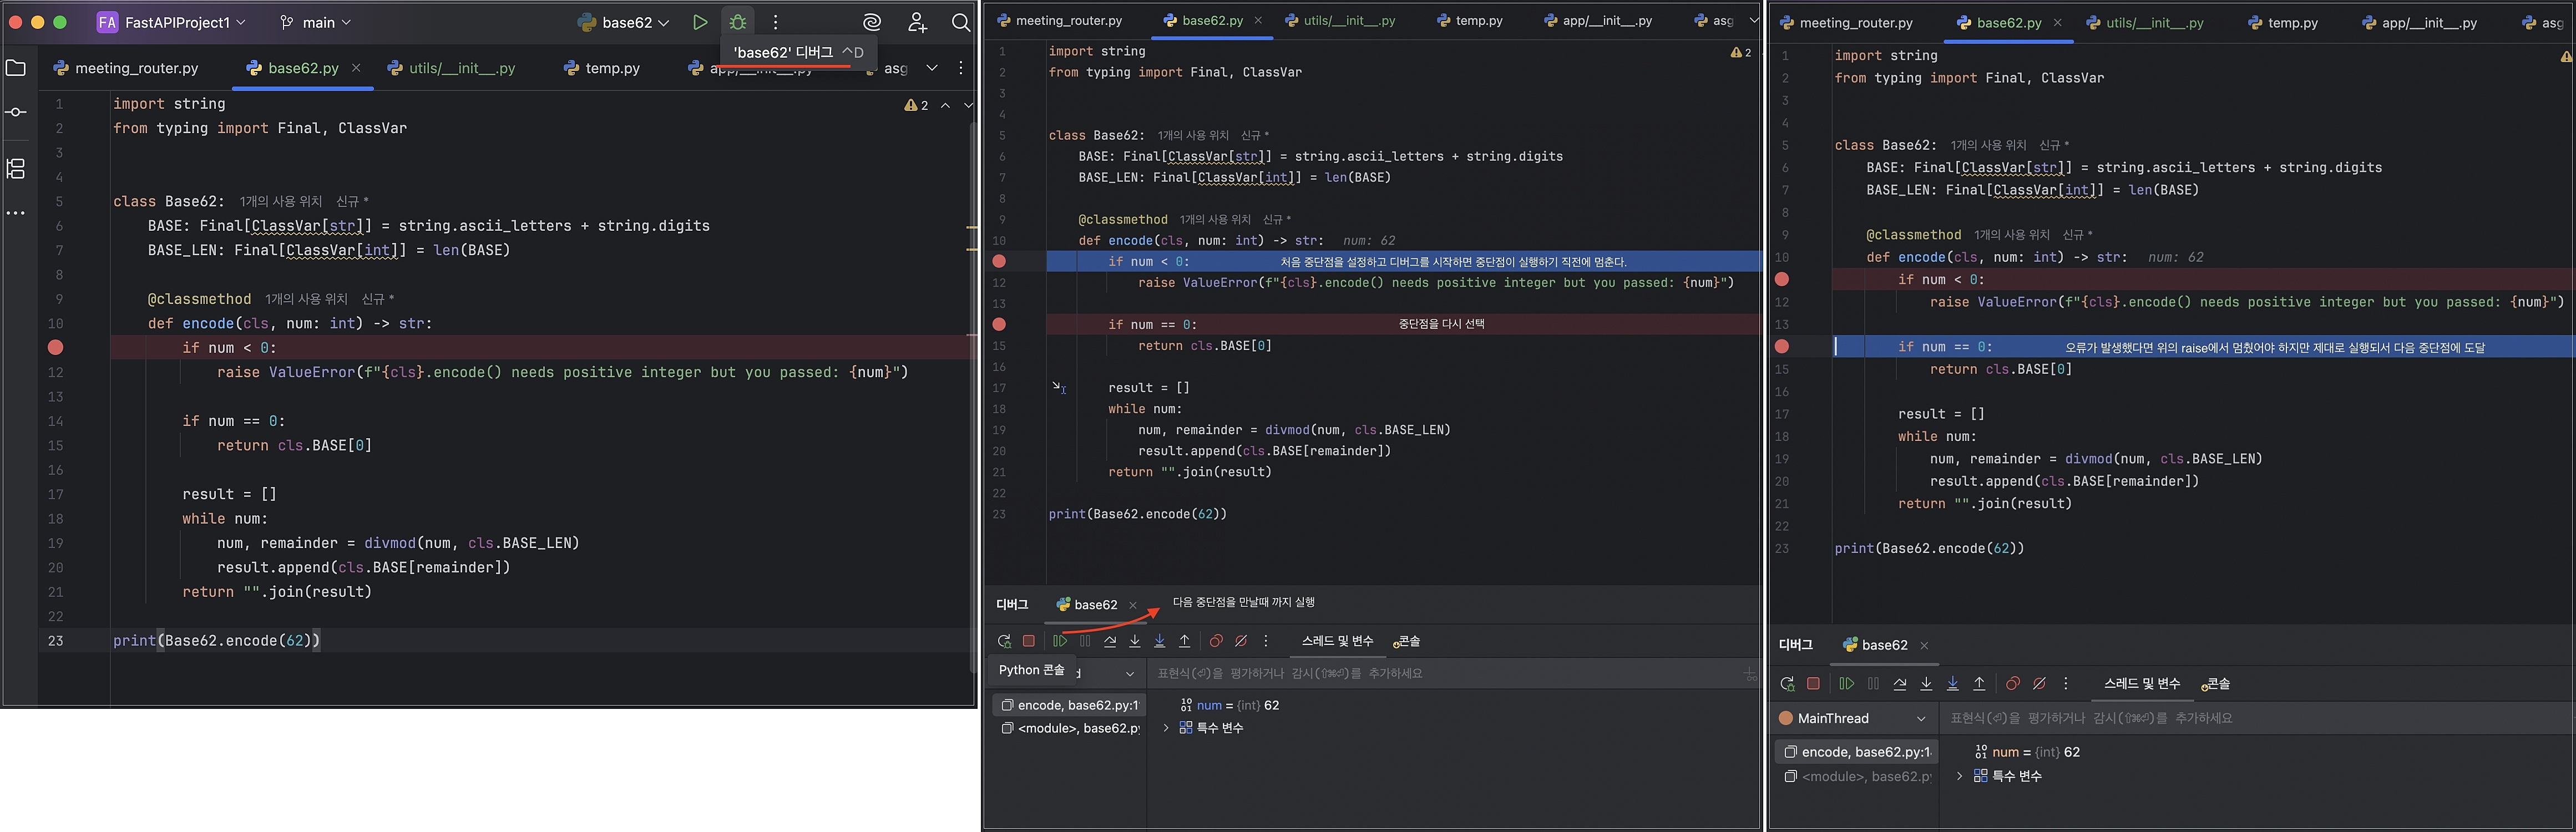Open the AI Assistant swirl icon

point(872,22)
